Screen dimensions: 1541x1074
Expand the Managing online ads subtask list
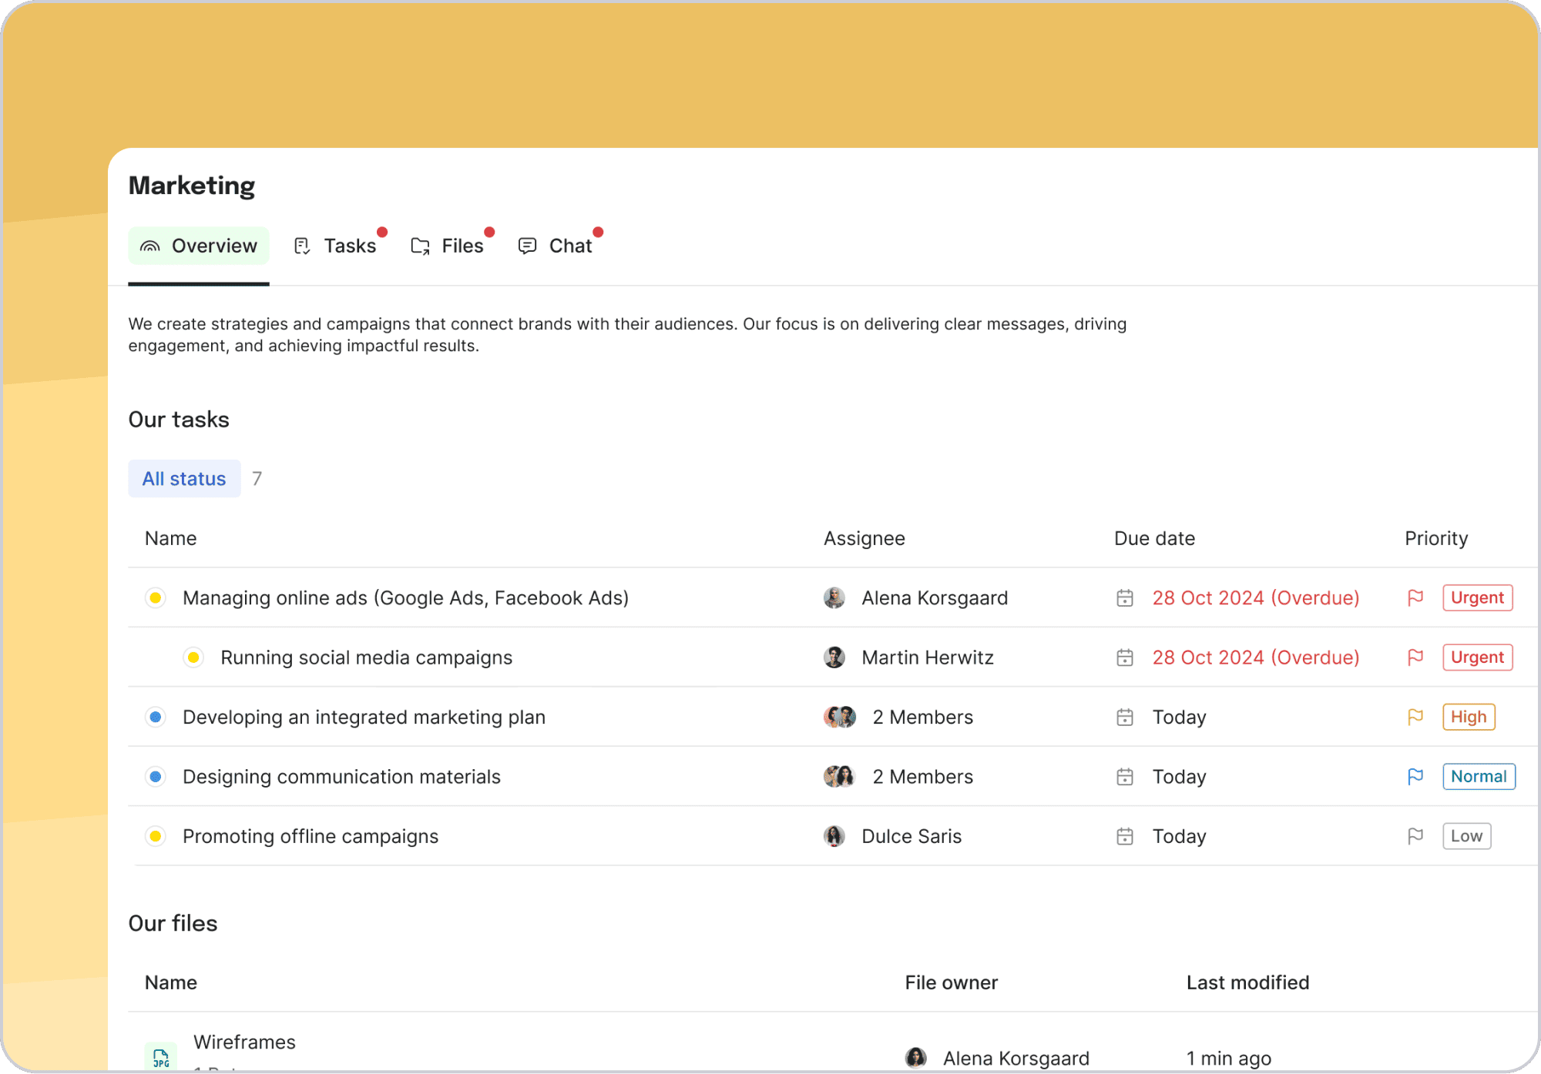(x=155, y=597)
